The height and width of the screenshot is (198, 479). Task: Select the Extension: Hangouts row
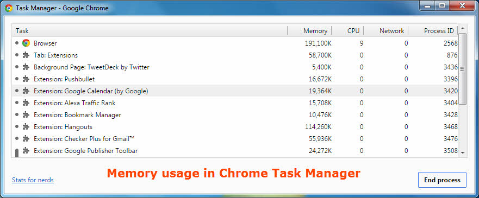click(x=235, y=127)
